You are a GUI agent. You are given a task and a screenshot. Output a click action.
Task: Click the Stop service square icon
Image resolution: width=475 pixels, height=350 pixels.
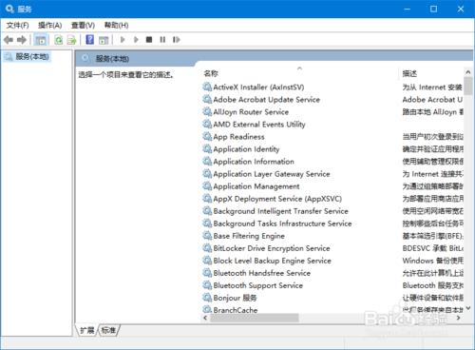(x=149, y=40)
